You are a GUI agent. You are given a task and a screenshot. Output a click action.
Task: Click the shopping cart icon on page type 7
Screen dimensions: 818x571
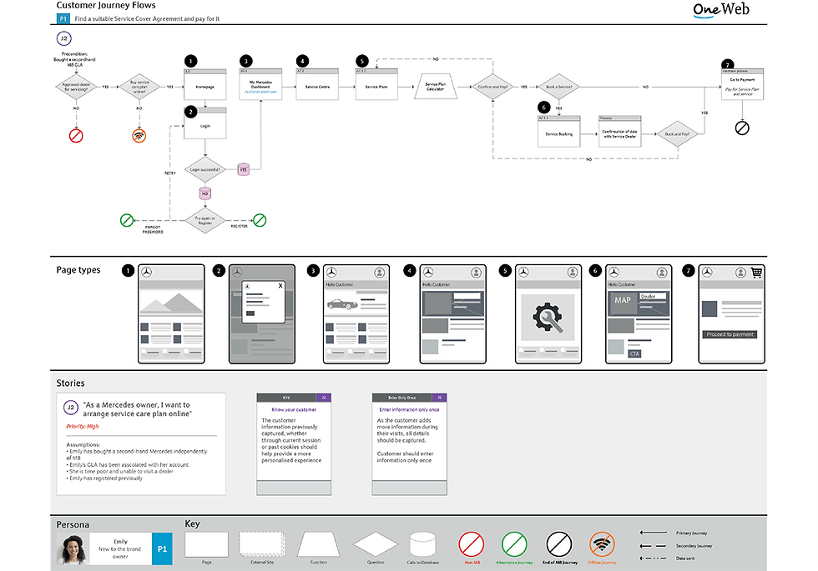[x=758, y=271]
